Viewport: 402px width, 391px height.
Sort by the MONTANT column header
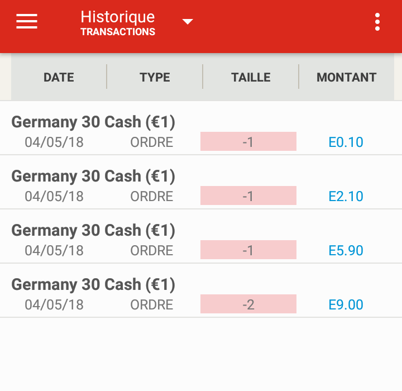346,78
